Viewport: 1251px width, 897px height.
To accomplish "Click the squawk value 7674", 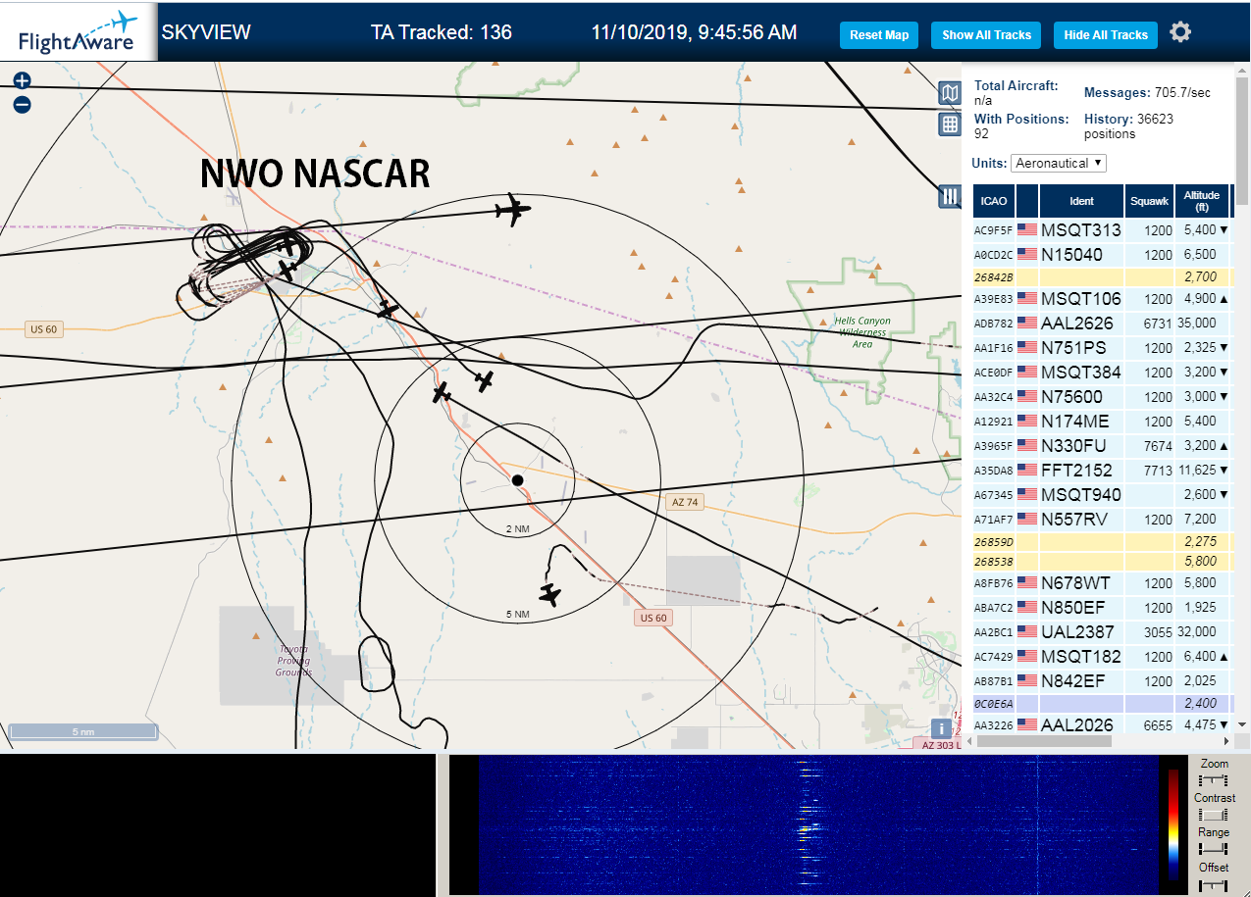I will point(1158,446).
